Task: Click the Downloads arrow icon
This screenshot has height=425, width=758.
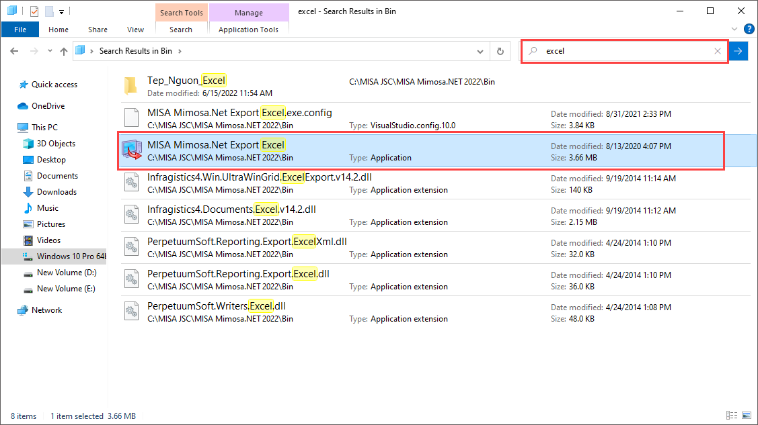Action: pos(28,192)
